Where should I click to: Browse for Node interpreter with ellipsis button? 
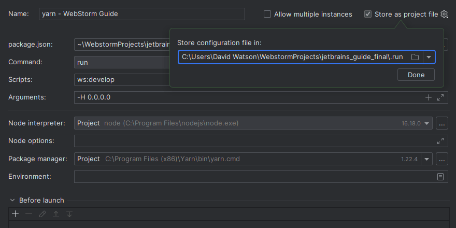(441, 123)
